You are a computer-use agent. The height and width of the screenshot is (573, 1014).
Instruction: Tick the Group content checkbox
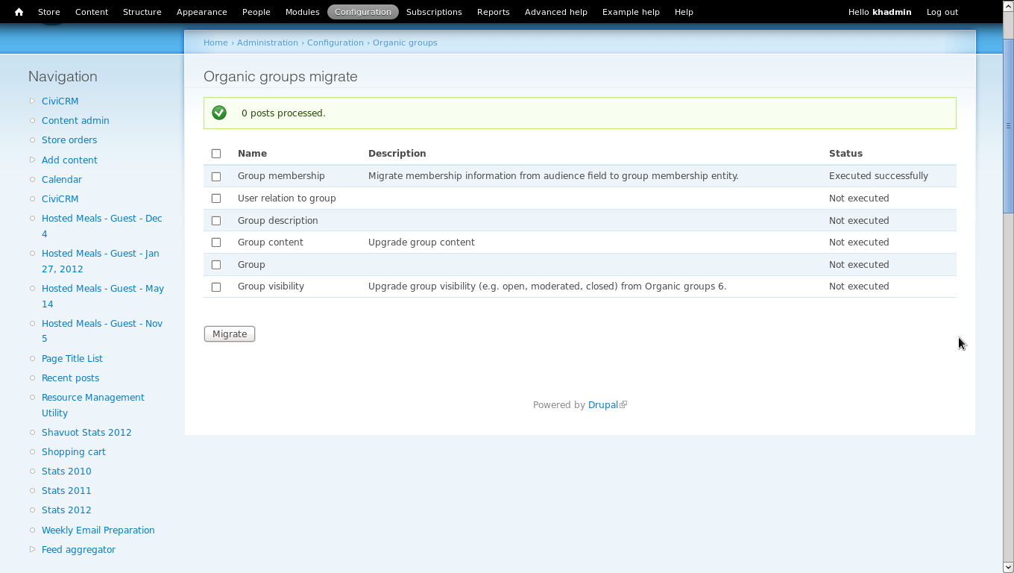216,242
